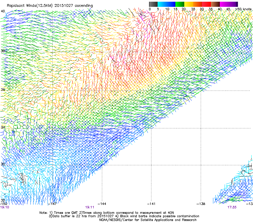Click the '25' label under the color scale
The width and height of the screenshot is (253, 222).
click(193, 9)
